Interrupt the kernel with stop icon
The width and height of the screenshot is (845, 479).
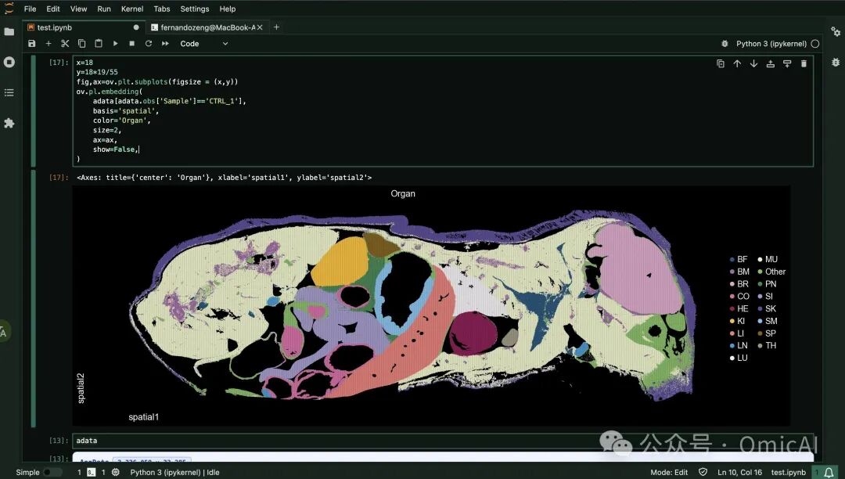pyautogui.click(x=132, y=44)
